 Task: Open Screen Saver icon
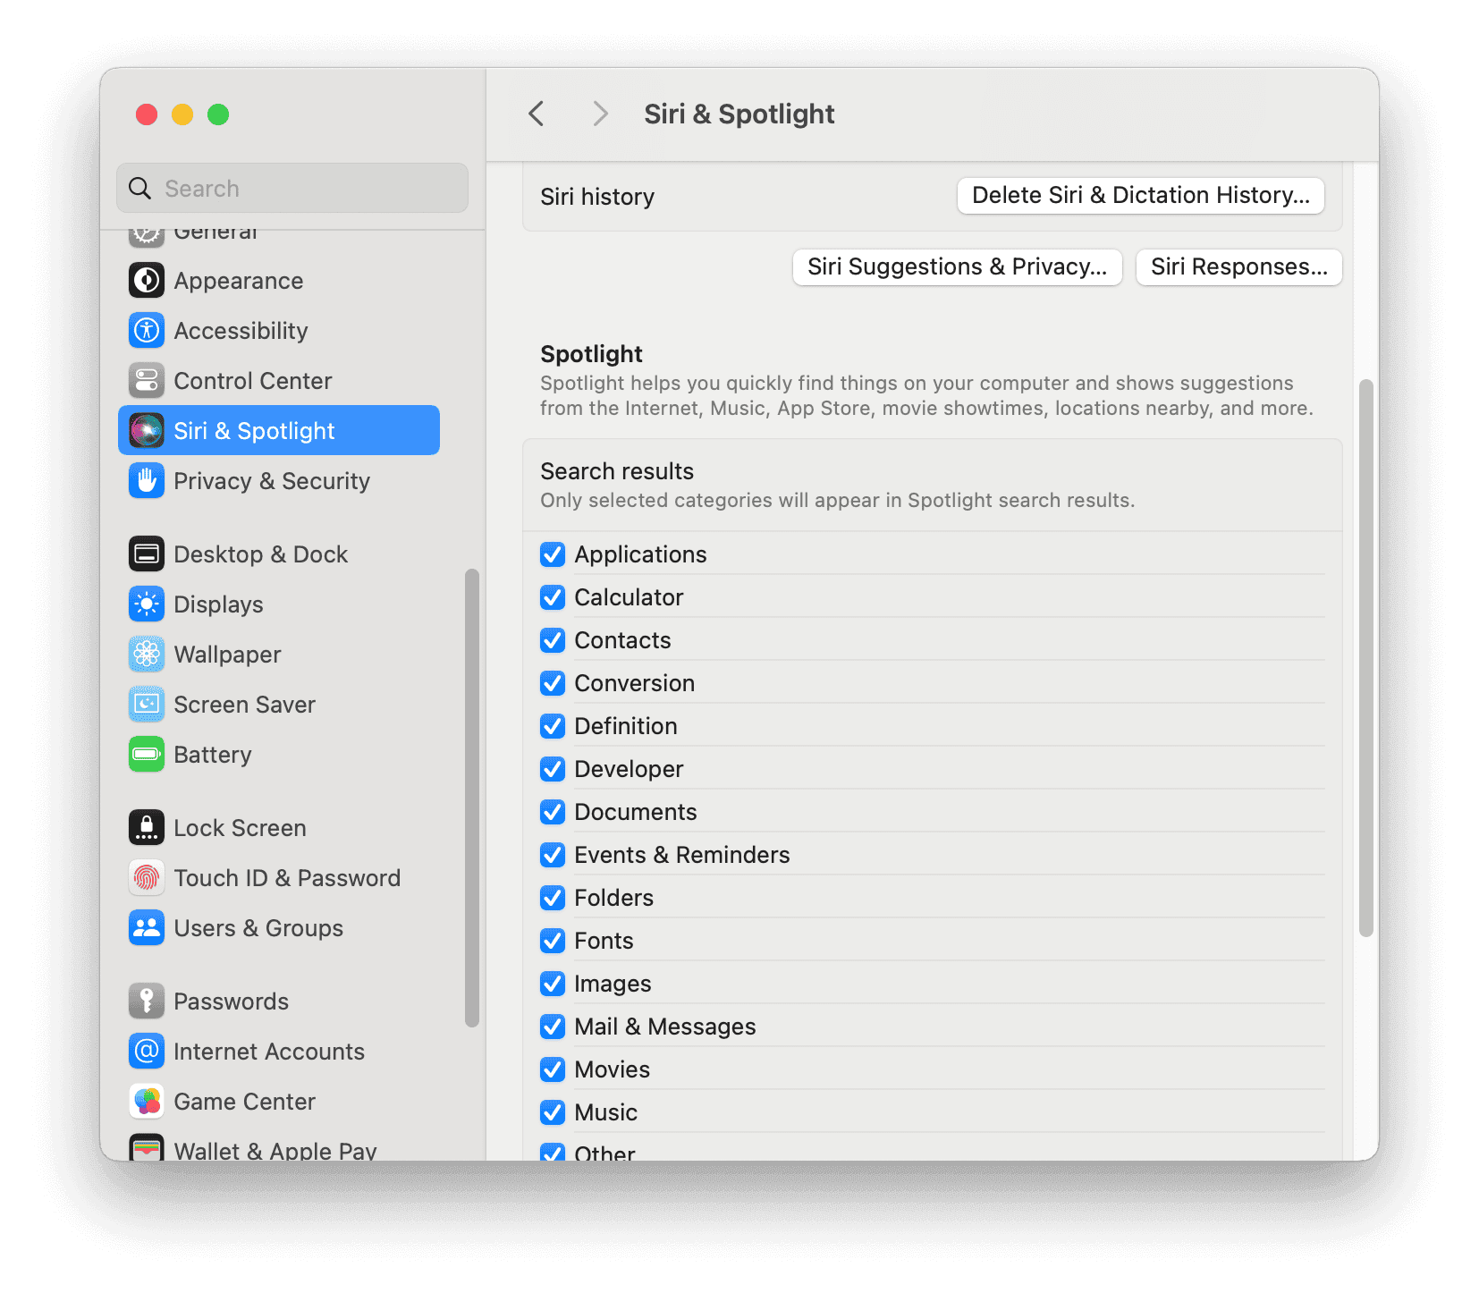[147, 705]
